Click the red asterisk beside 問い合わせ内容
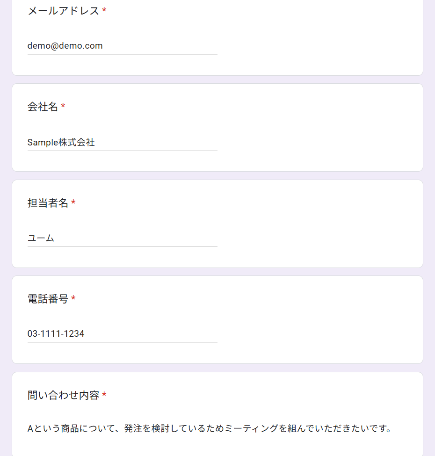The height and width of the screenshot is (456, 435). click(x=104, y=395)
